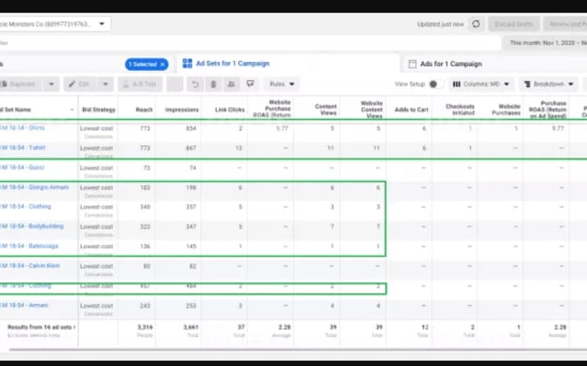Sort by Reach column header
The image size is (587, 366).
pos(144,110)
